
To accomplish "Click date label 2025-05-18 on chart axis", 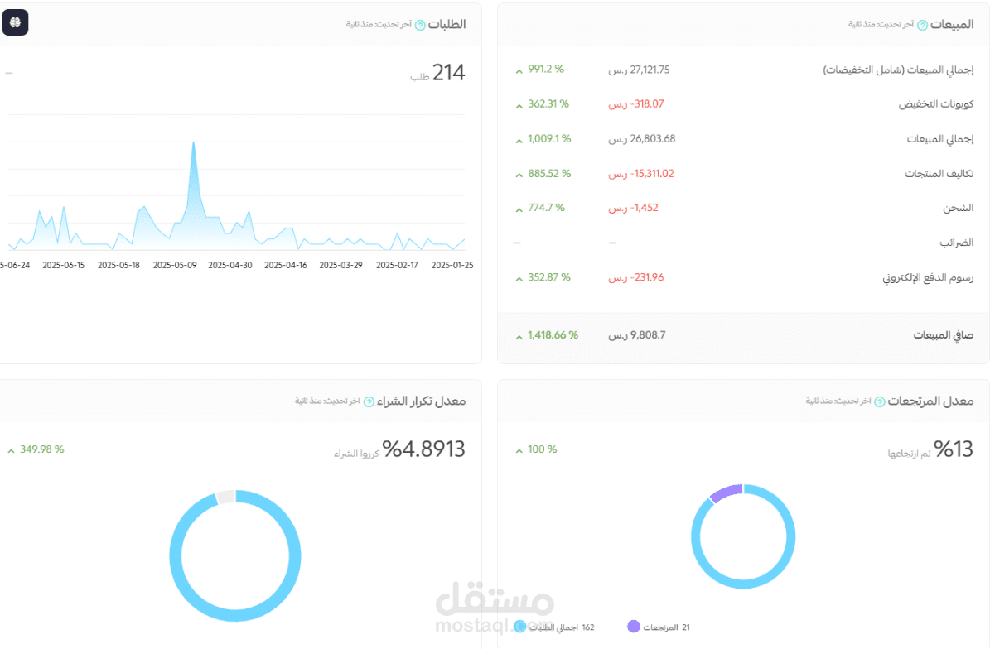I will (x=118, y=266).
